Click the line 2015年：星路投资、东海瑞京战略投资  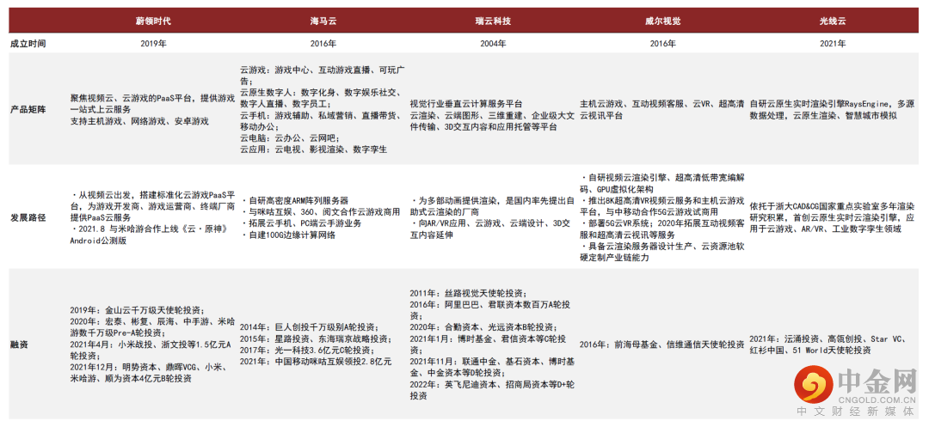coord(316,339)
